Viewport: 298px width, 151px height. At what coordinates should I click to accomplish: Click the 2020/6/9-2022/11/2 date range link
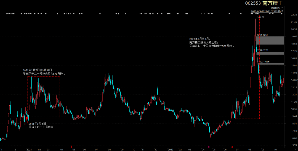coord(265,11)
